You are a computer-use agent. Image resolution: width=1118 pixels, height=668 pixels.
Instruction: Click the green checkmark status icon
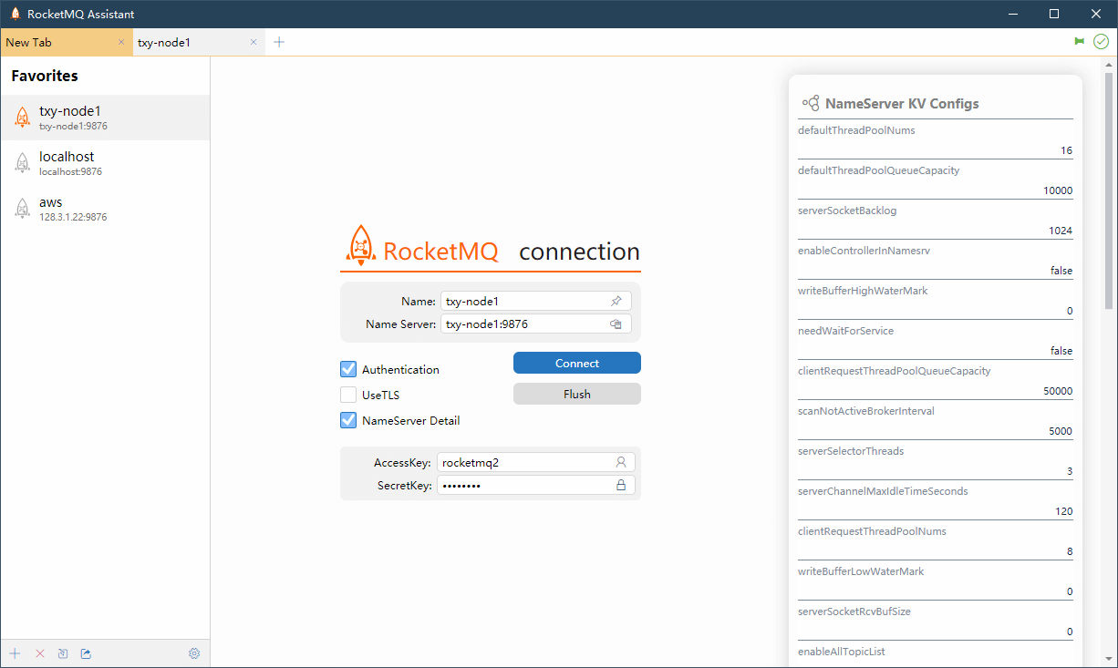(x=1101, y=42)
